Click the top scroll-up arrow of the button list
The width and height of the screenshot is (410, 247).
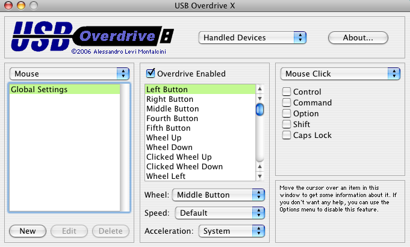click(x=259, y=89)
